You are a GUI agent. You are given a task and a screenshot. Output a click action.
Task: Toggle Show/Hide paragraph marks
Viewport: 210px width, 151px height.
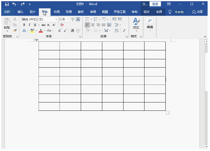tap(124, 31)
